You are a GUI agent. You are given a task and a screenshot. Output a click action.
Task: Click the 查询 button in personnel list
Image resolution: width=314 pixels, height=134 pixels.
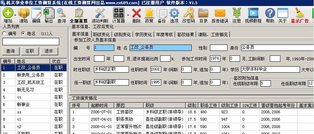click(x=11, y=51)
